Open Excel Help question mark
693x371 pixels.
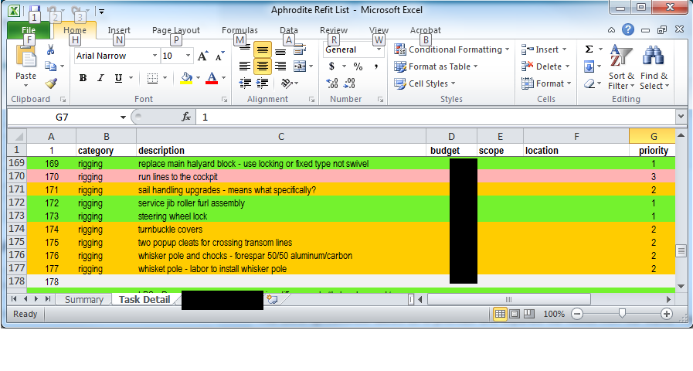coord(628,30)
